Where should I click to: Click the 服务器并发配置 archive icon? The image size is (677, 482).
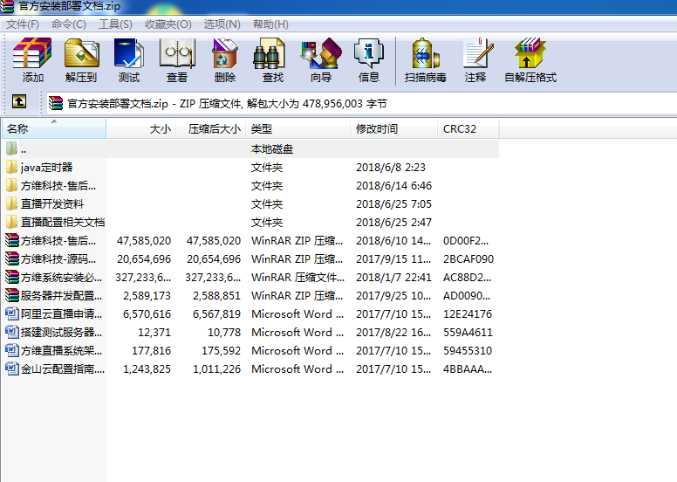pos(12,296)
